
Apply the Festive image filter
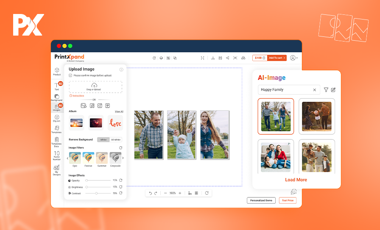[89, 158]
